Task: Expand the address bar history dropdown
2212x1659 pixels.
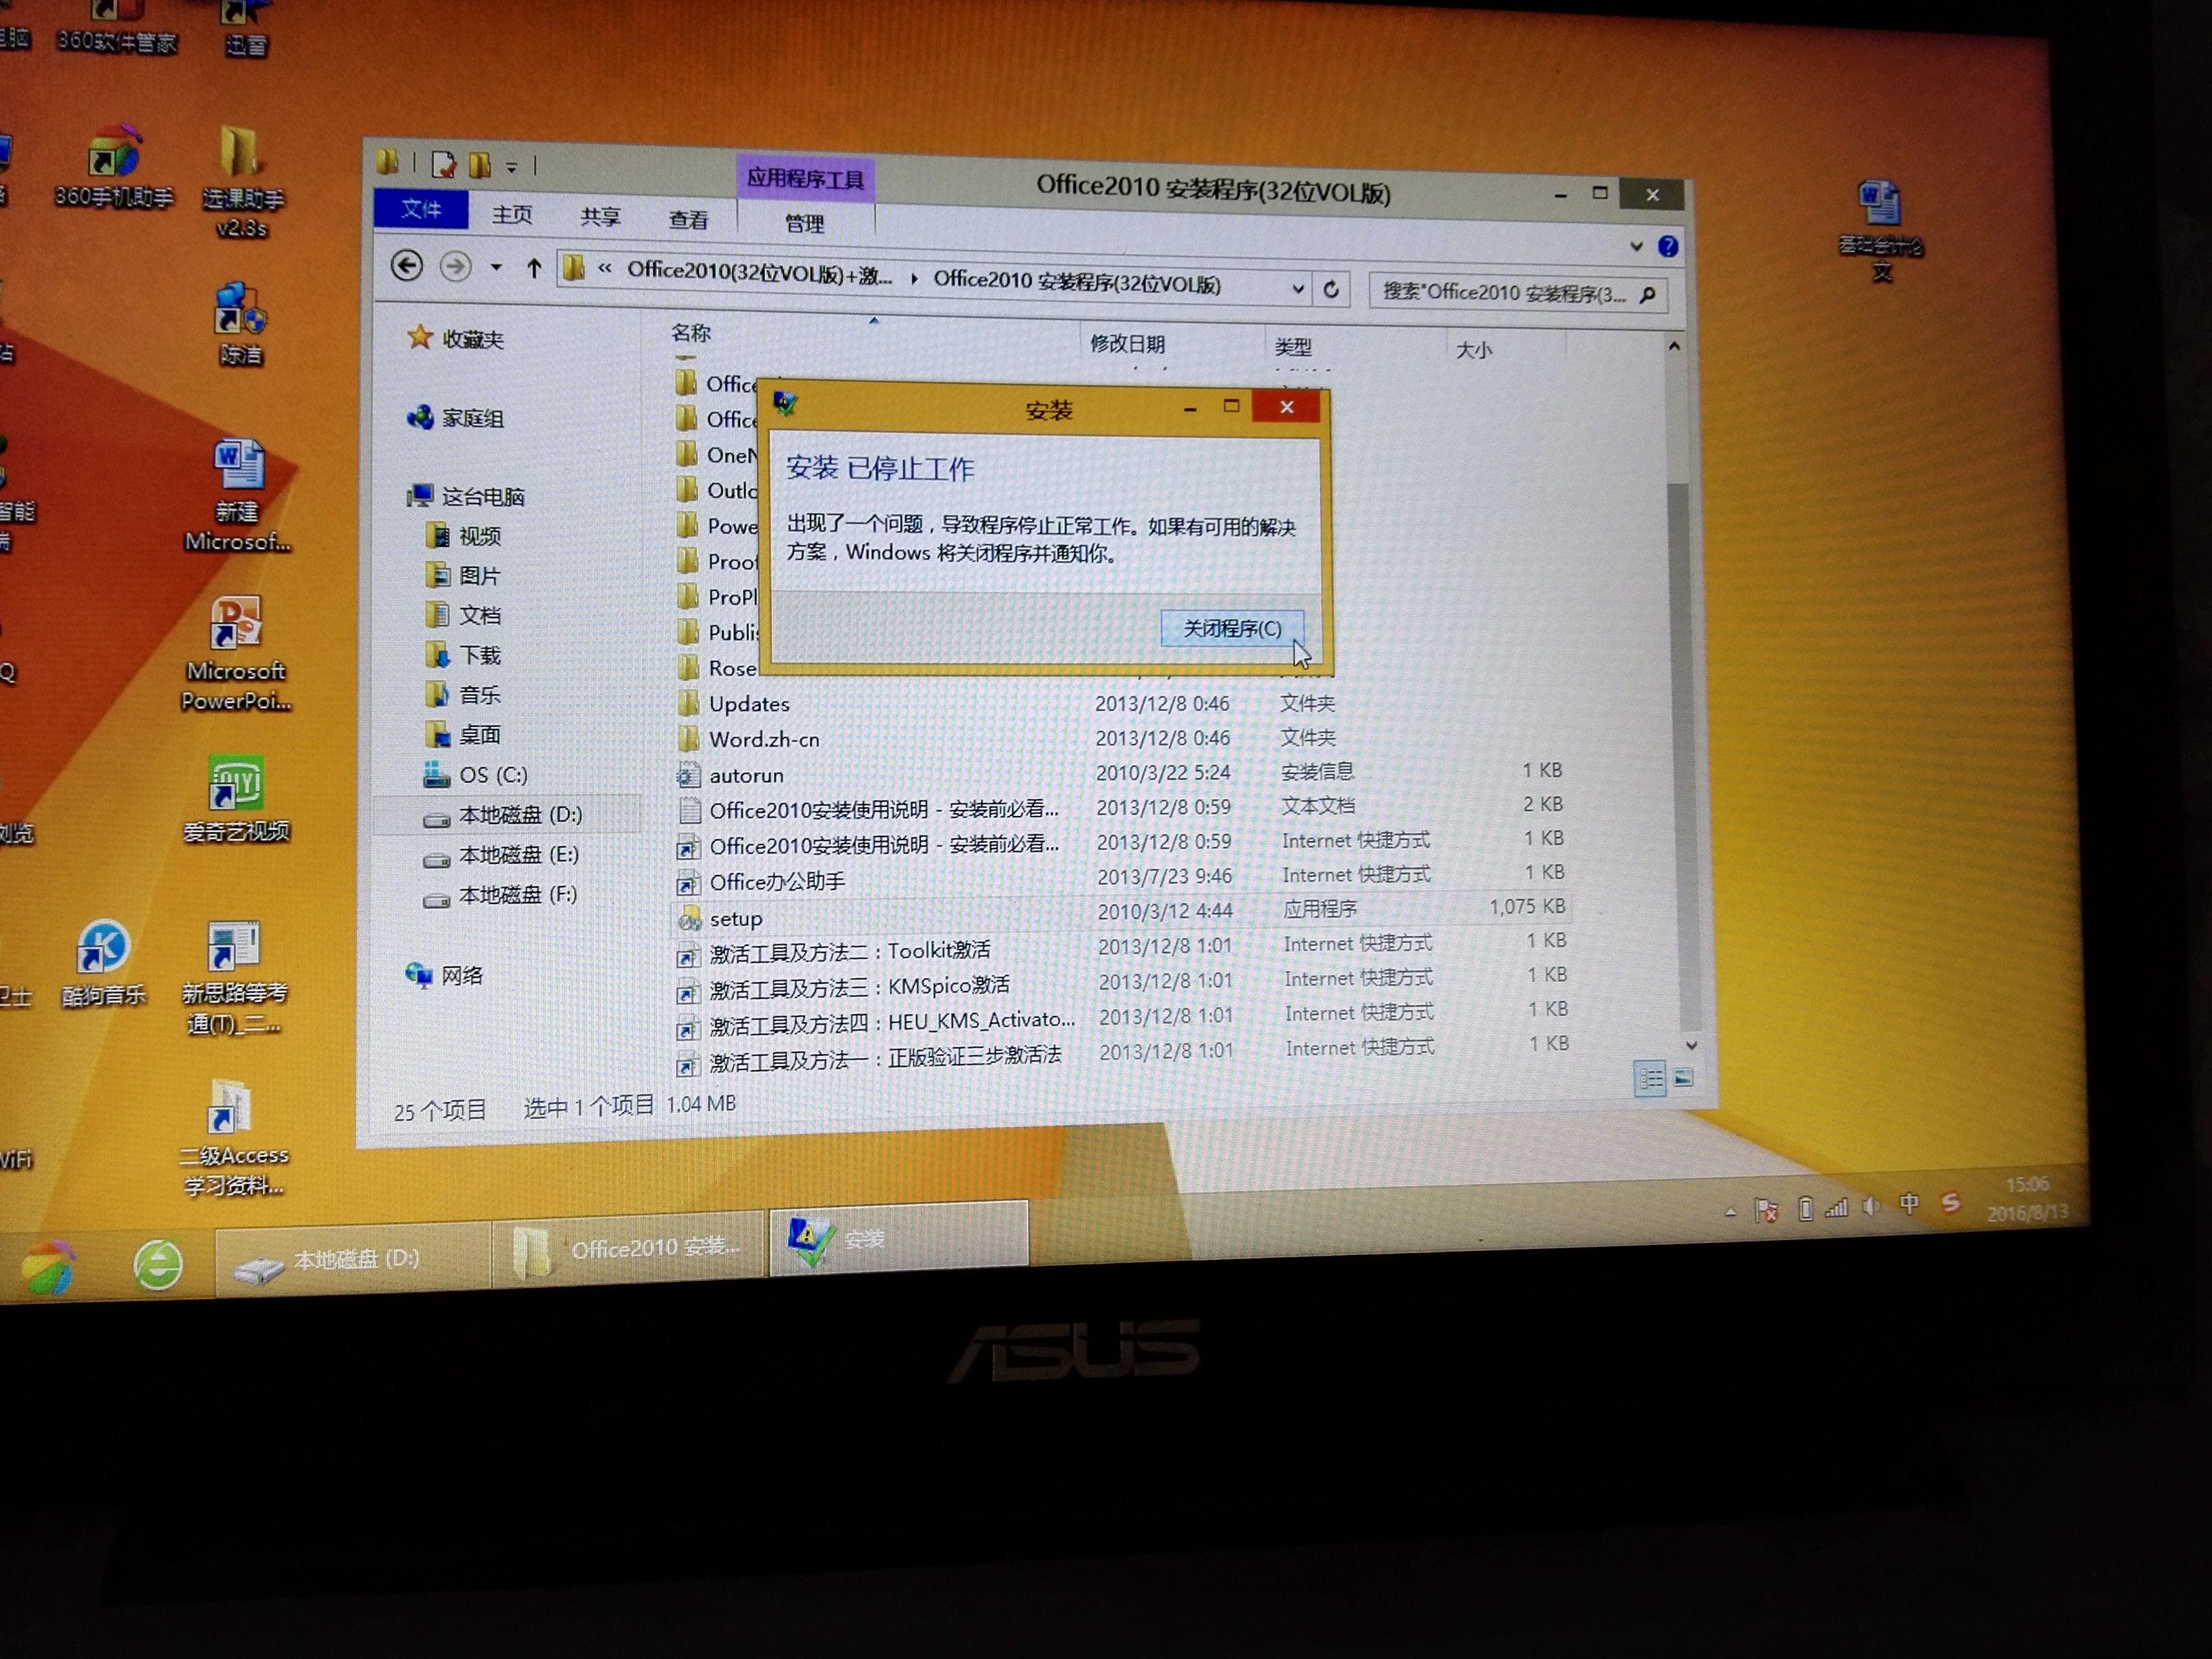Action: tap(1298, 289)
